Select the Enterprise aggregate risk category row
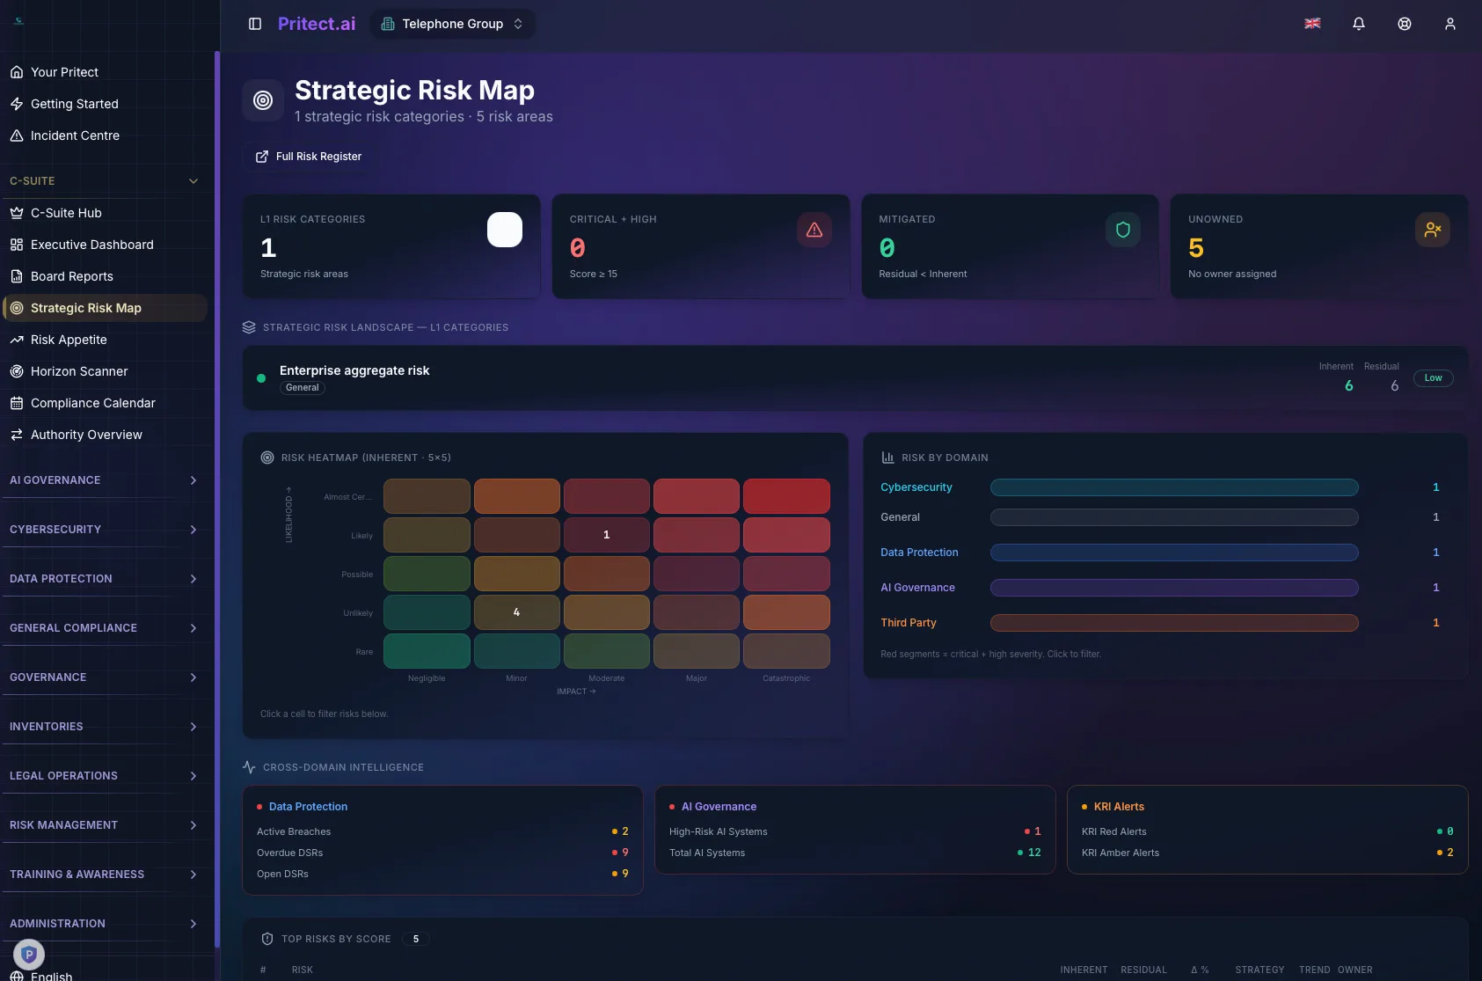This screenshot has width=1482, height=981. pos(855,377)
